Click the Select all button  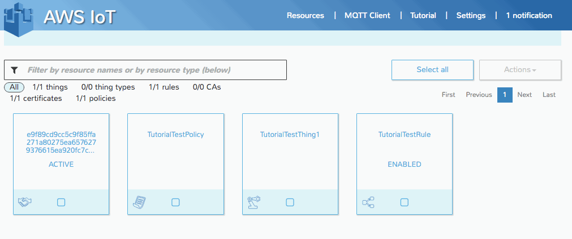pyautogui.click(x=432, y=70)
